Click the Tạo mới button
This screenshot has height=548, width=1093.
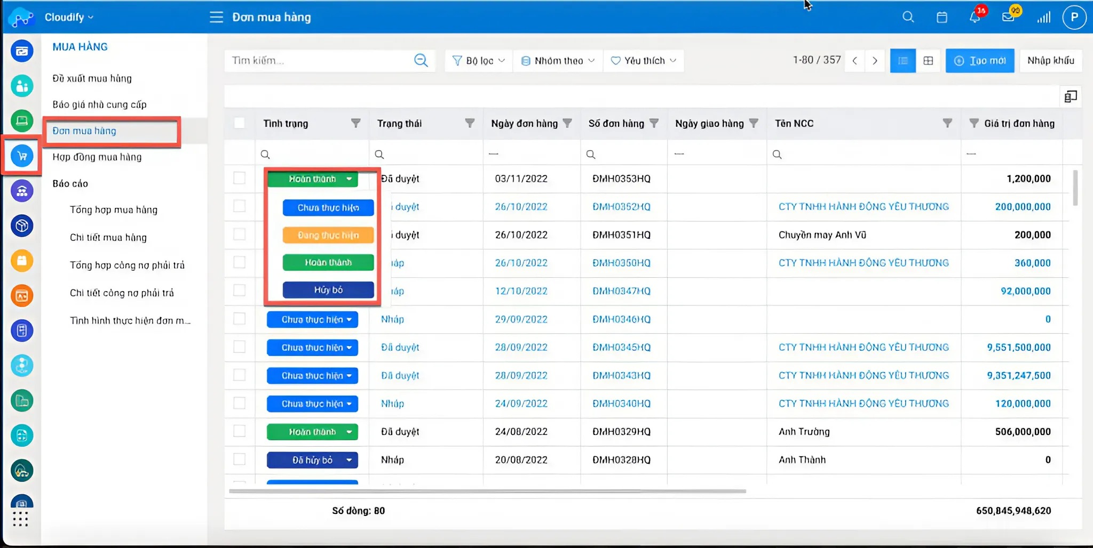click(x=979, y=61)
